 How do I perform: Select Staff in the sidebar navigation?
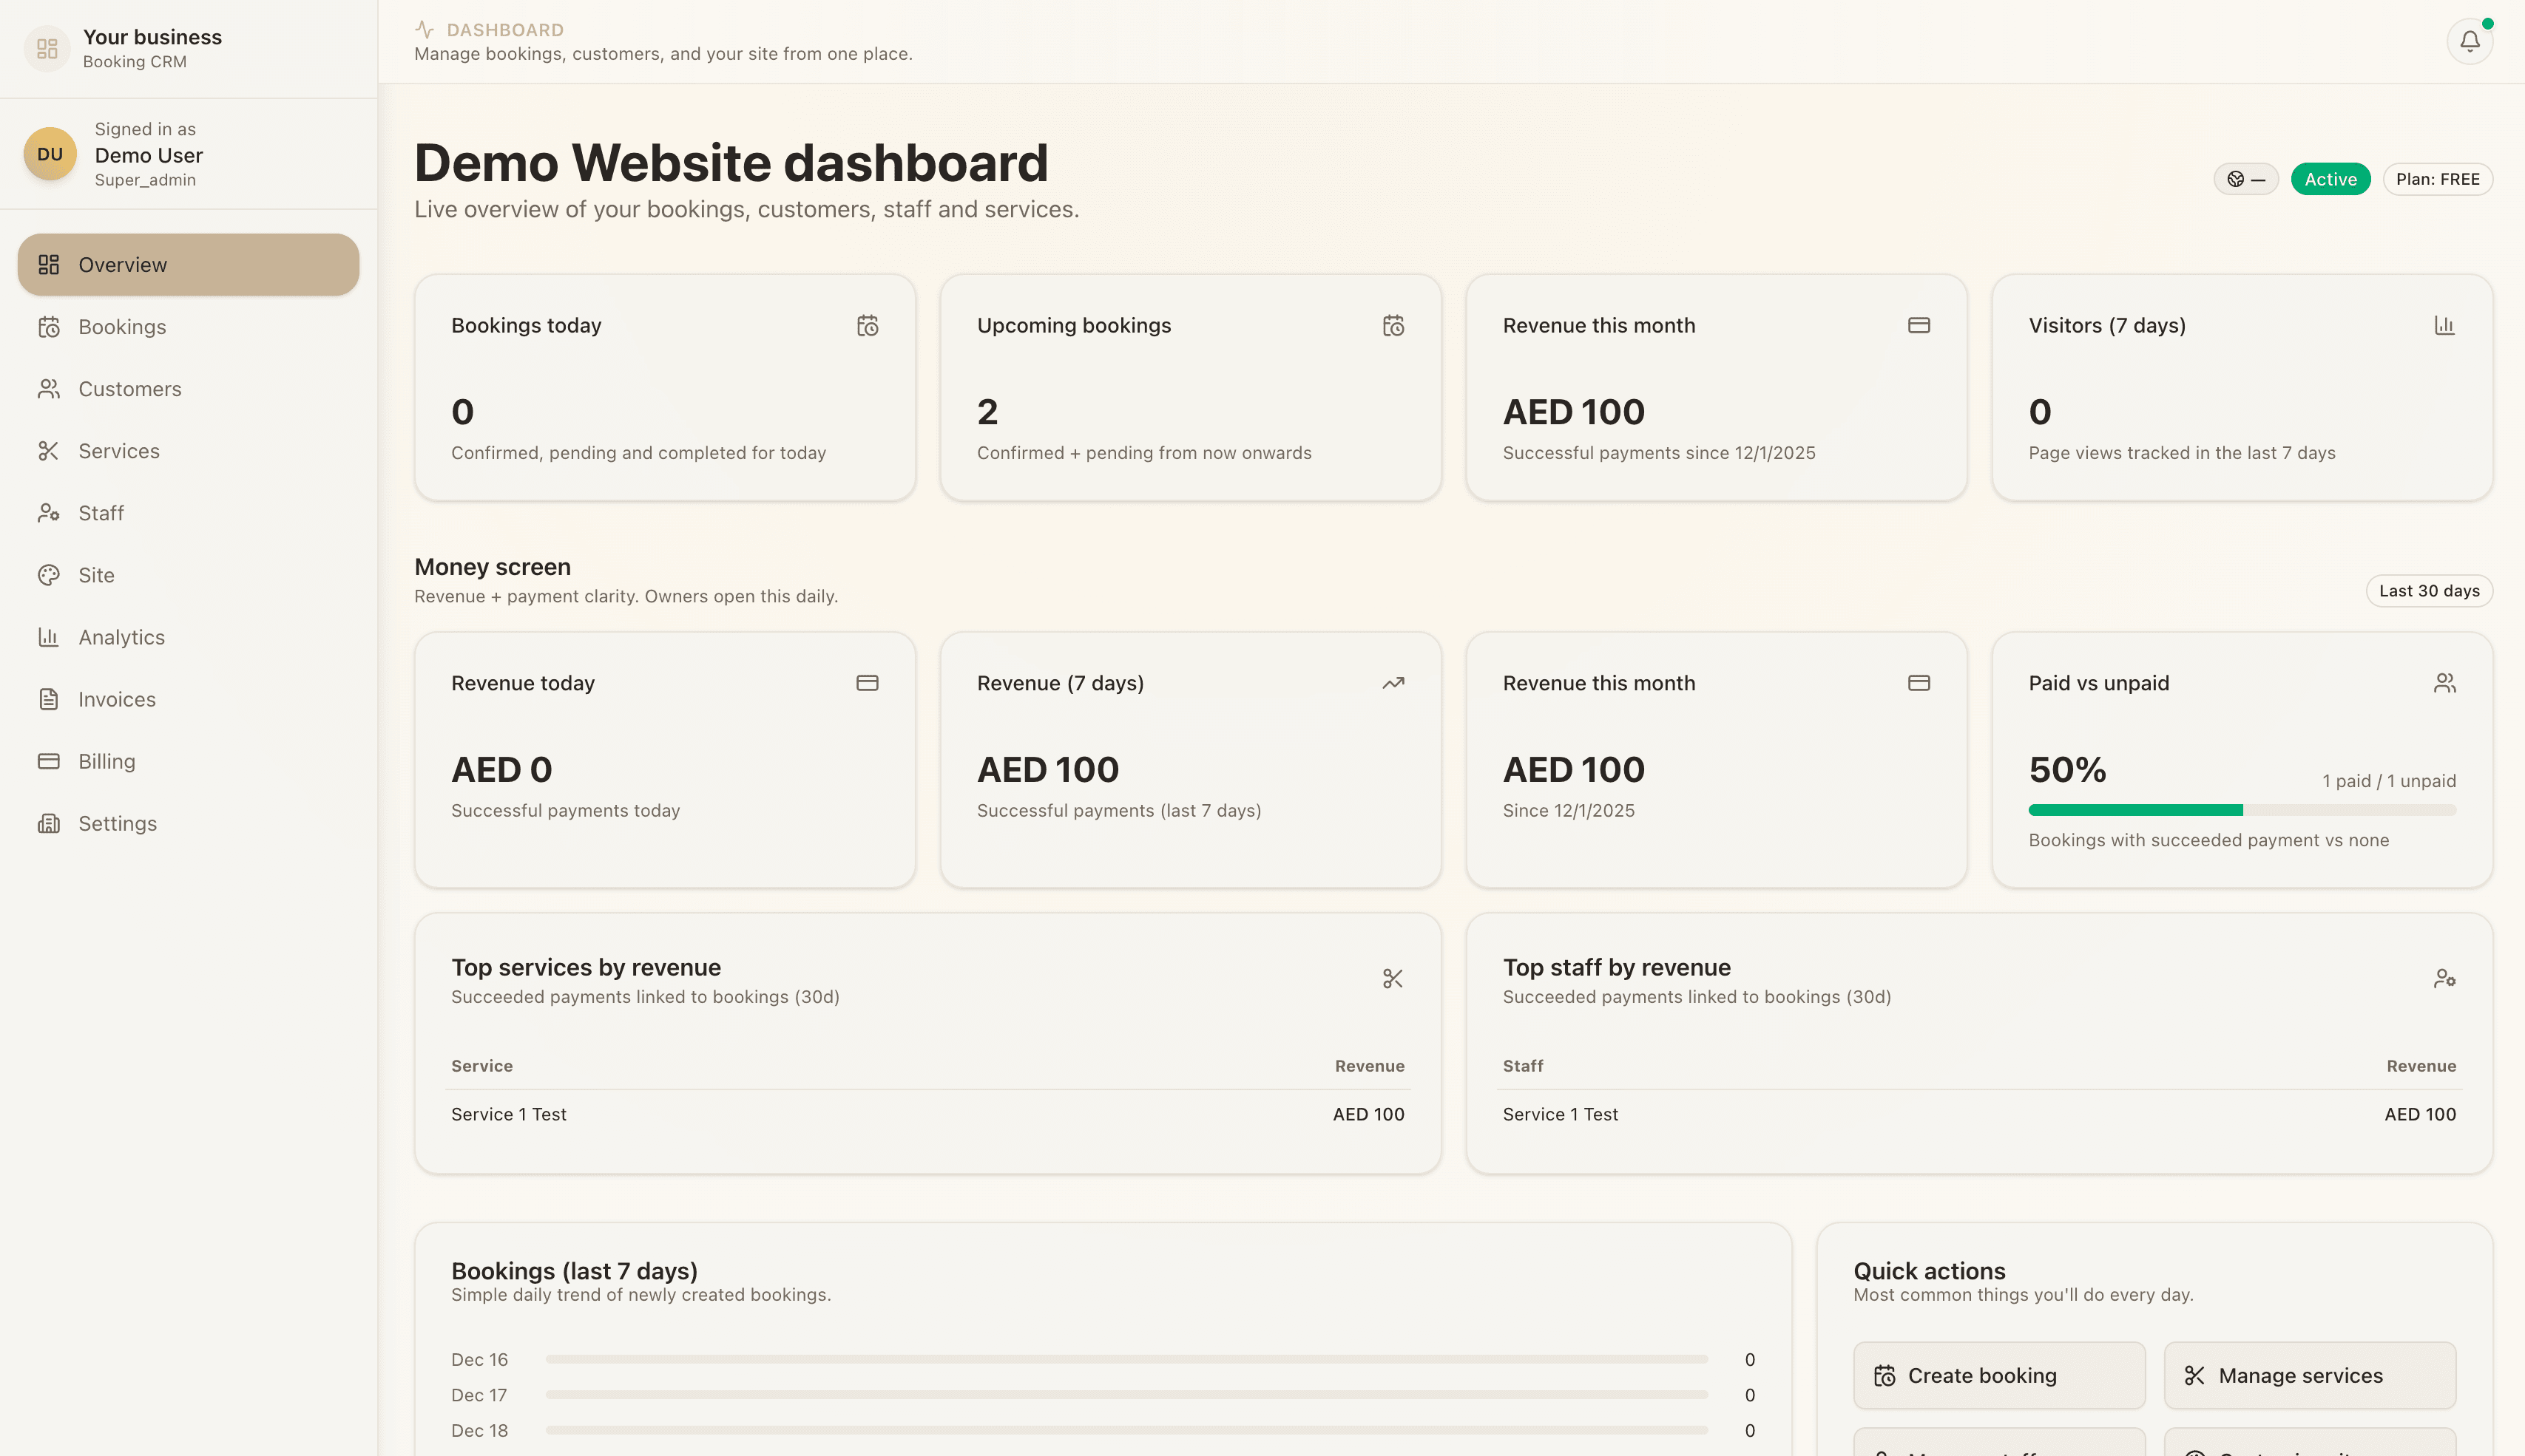click(100, 513)
